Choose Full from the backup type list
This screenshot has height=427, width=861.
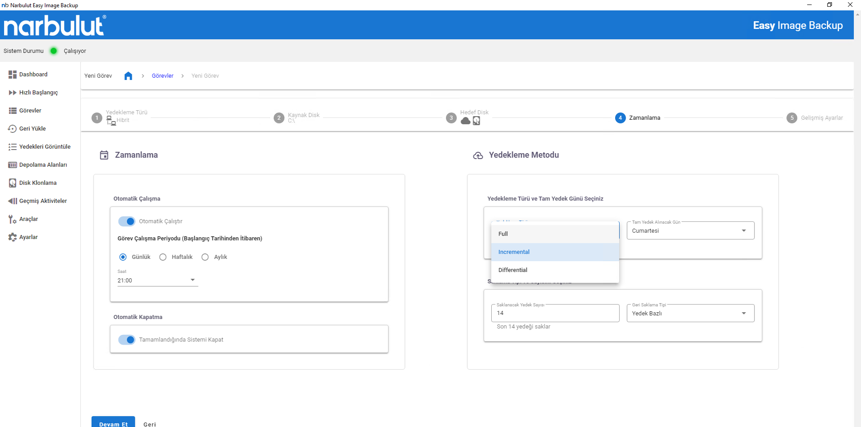pyautogui.click(x=503, y=234)
